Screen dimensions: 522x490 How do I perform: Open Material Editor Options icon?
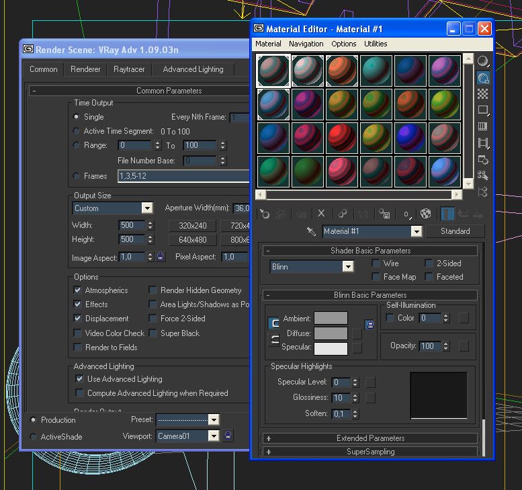coord(483,159)
